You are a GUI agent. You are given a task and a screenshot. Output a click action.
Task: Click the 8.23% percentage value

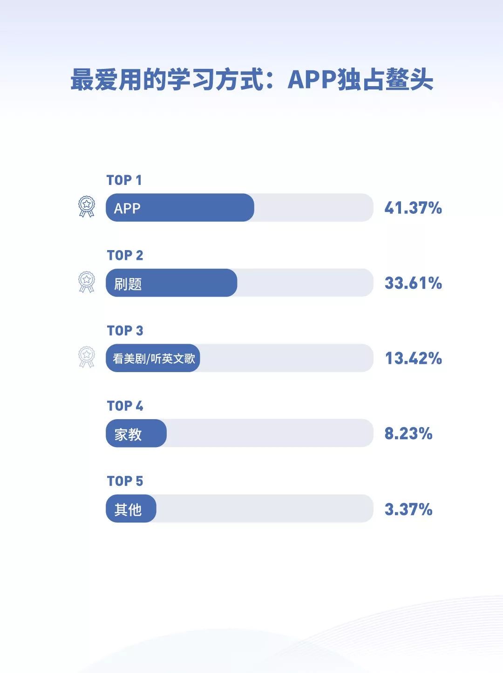click(408, 434)
